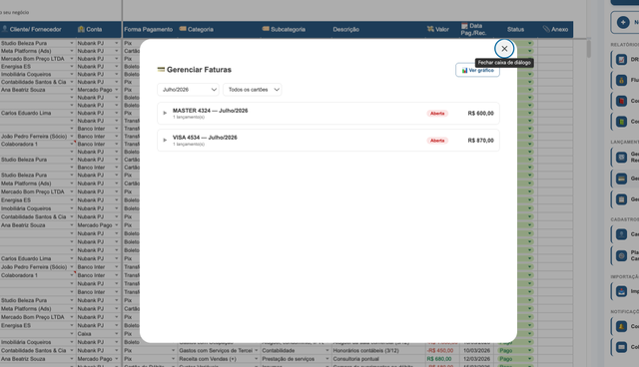Click the VISA 4534 — Julho/2026 title
Image resolution: width=639 pixels, height=367 pixels.
205,138
